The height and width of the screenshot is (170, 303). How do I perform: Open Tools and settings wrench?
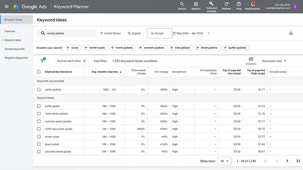coord(211,7)
